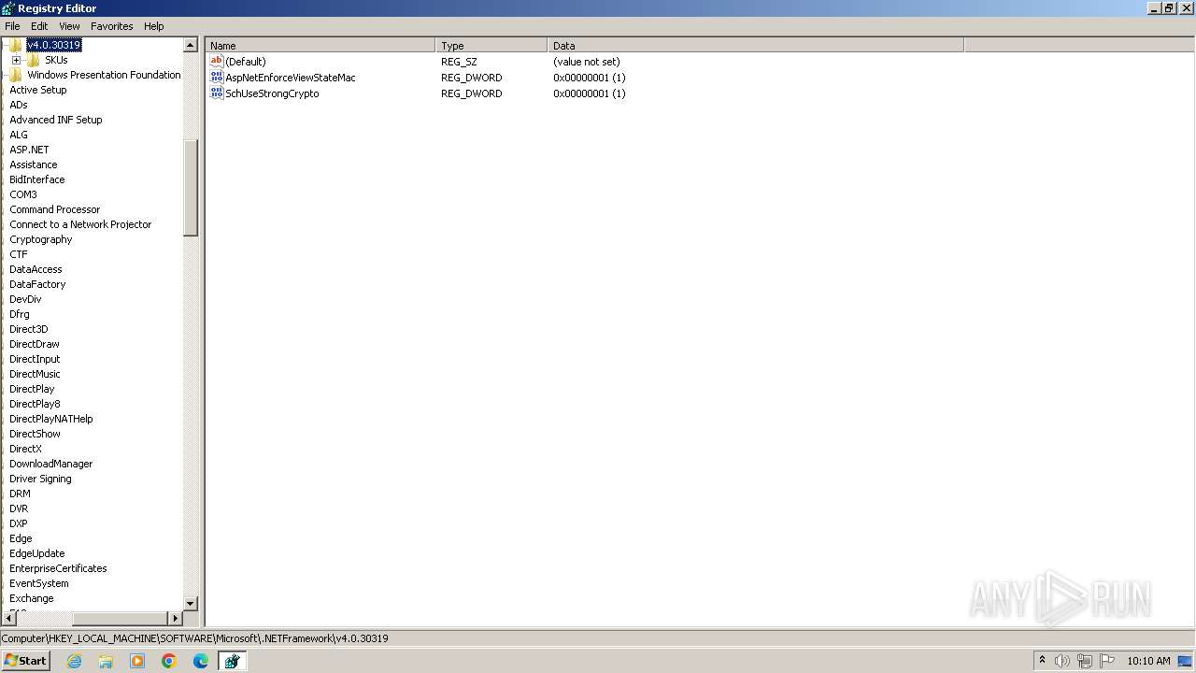This screenshot has height=673, width=1196.
Task: Open the View menu
Action: (x=69, y=26)
